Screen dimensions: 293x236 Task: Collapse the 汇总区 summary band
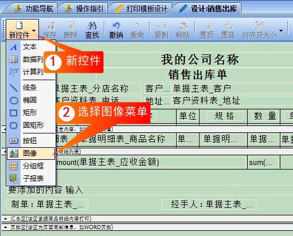pos(6,219)
